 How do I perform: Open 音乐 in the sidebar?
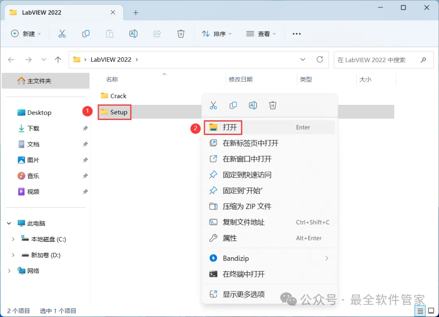pos(46,176)
